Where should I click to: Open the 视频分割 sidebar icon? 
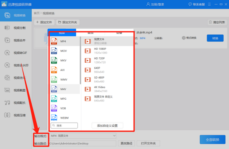[7, 28]
